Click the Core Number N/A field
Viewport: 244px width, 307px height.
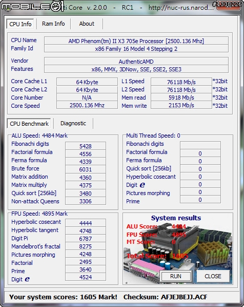tap(87, 98)
